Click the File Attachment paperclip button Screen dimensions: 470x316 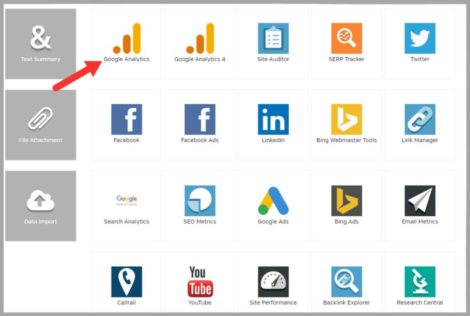coord(41,125)
